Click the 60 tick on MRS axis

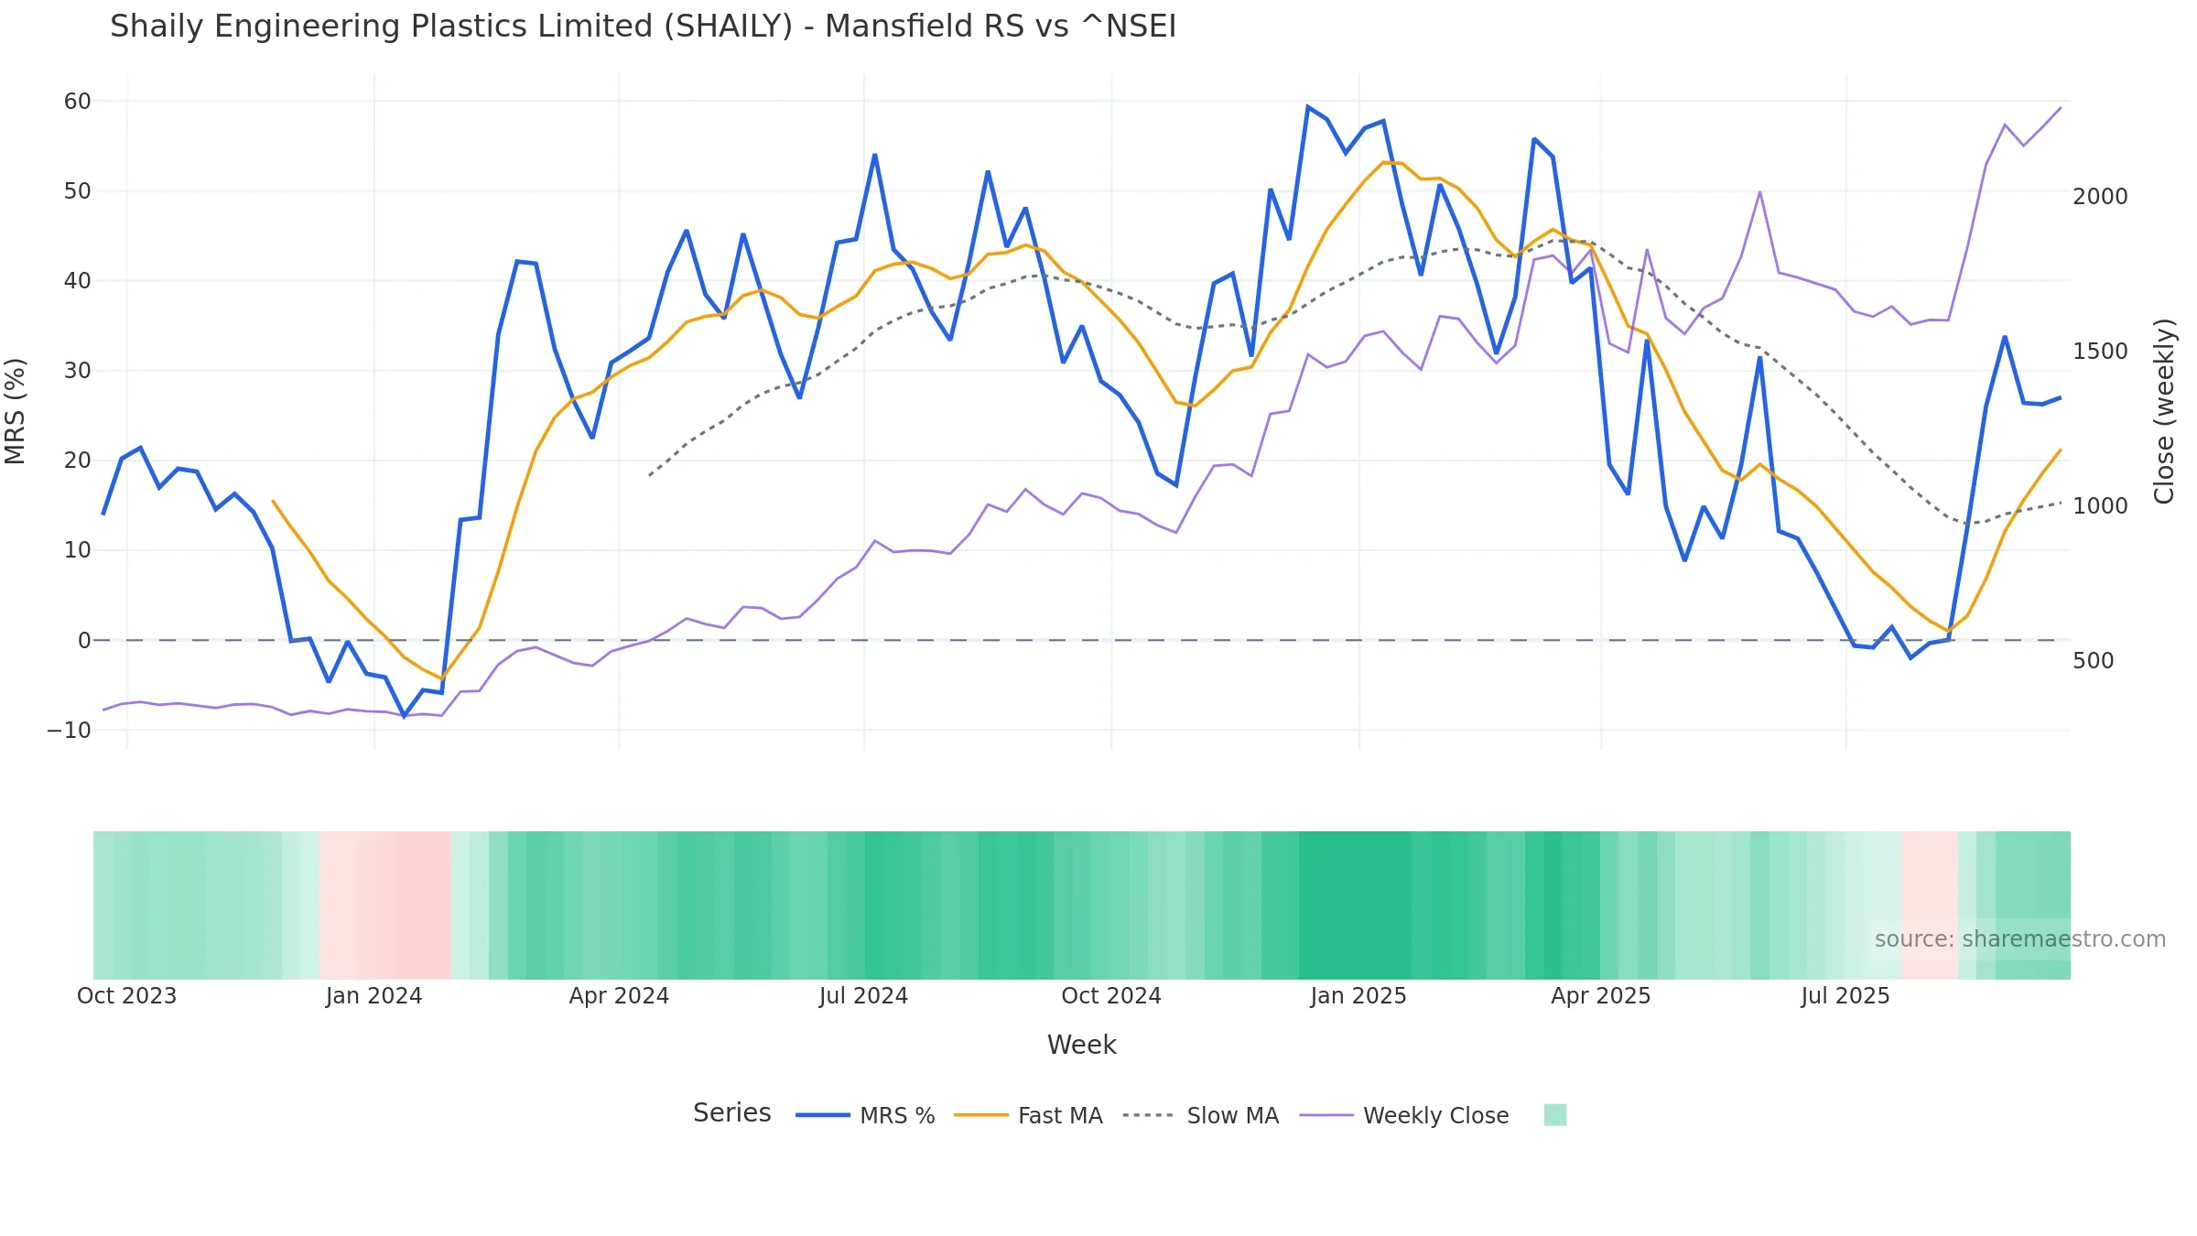(78, 102)
